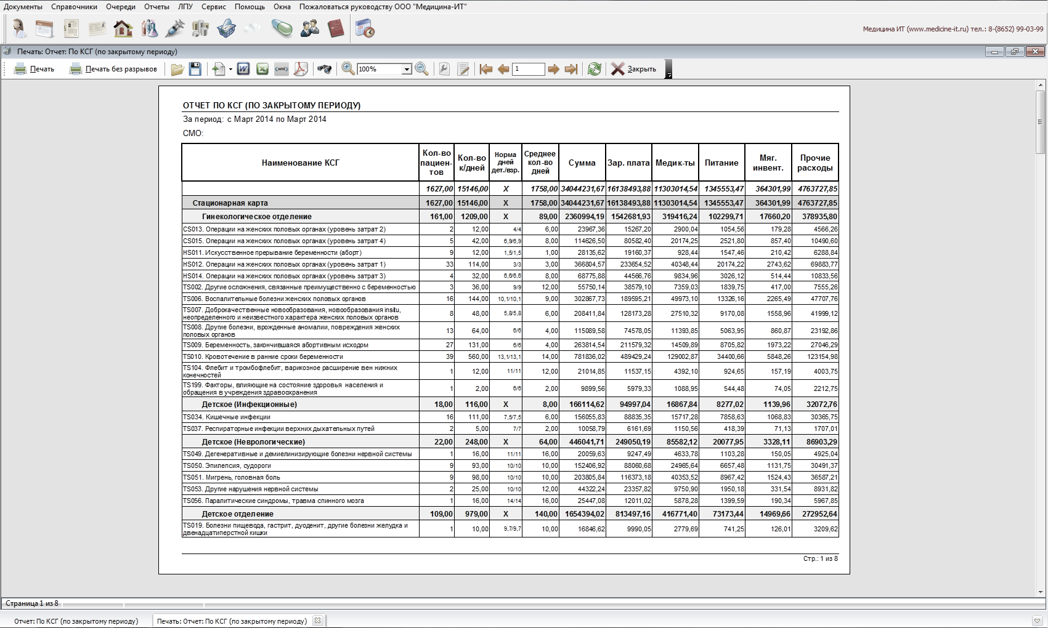Open the syringe icon
This screenshot has width=1048, height=628.
click(x=175, y=28)
